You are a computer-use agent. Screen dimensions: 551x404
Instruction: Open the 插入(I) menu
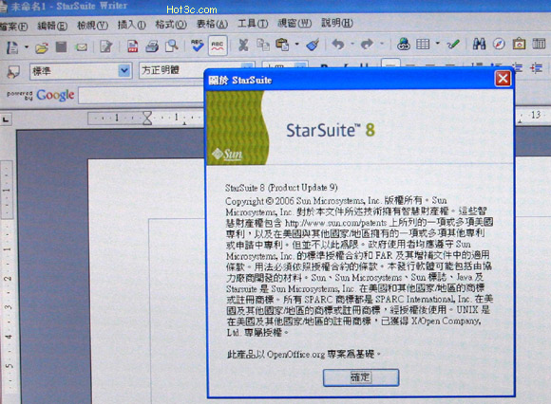(x=132, y=25)
